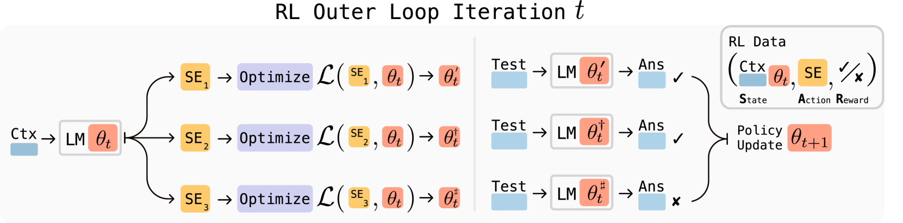This screenshot has width=903, height=223.
Task: Click the blue box under the top Test label
Action: click(509, 80)
